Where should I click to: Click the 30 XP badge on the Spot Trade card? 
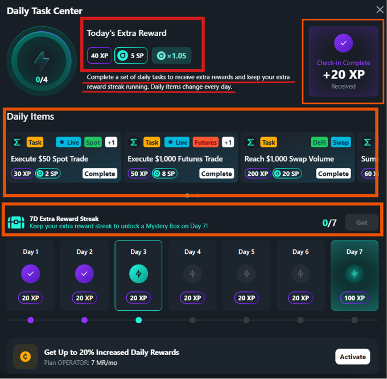pyautogui.click(x=22, y=174)
